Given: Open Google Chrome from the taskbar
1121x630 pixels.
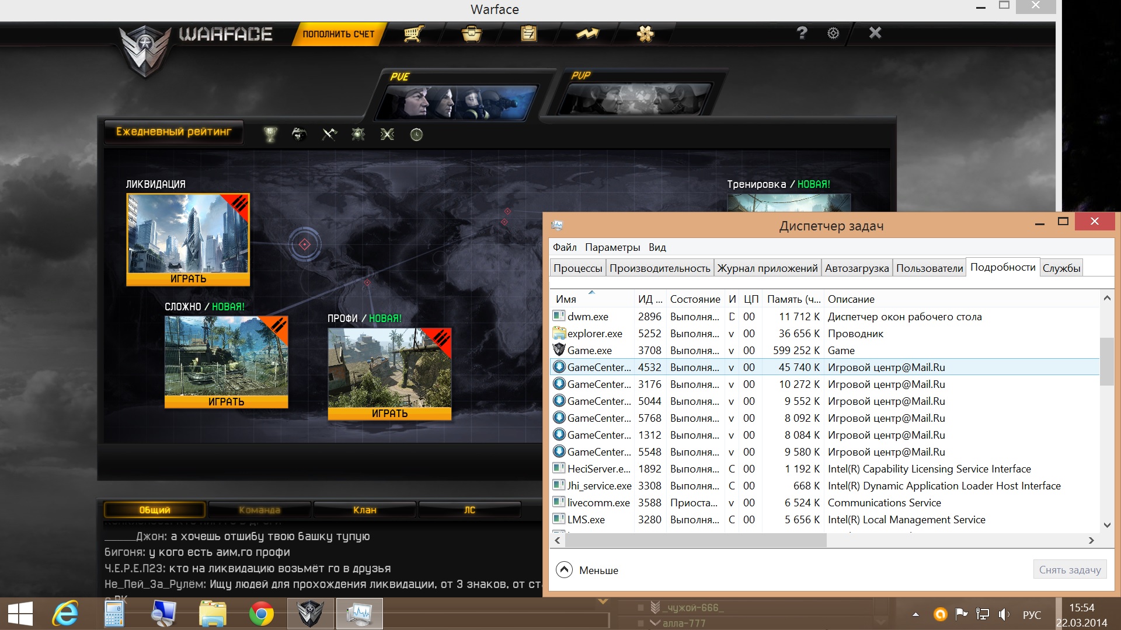Looking at the screenshot, I should coord(261,614).
